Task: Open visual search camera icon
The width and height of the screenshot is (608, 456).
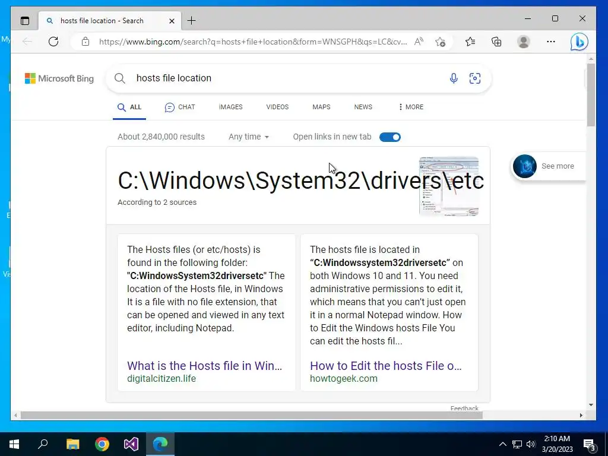Action: 474,78
